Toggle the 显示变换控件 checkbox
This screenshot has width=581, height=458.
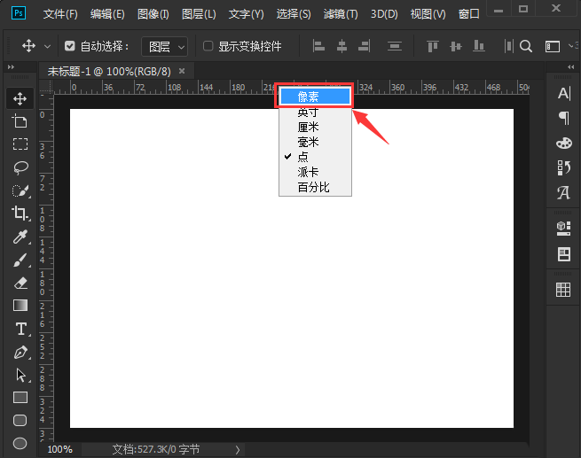pos(208,46)
